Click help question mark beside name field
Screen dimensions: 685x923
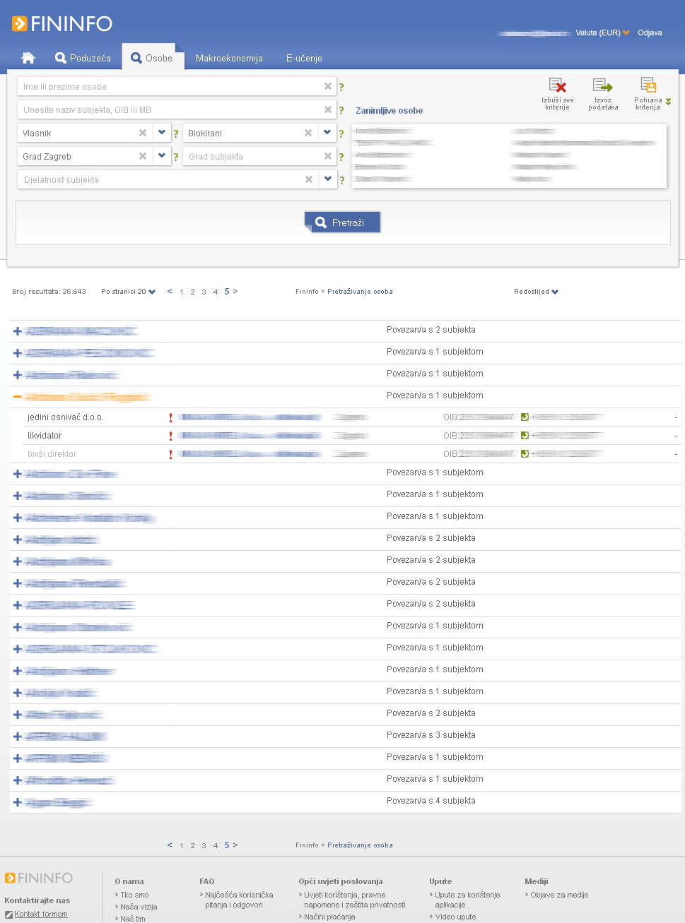[341, 88]
